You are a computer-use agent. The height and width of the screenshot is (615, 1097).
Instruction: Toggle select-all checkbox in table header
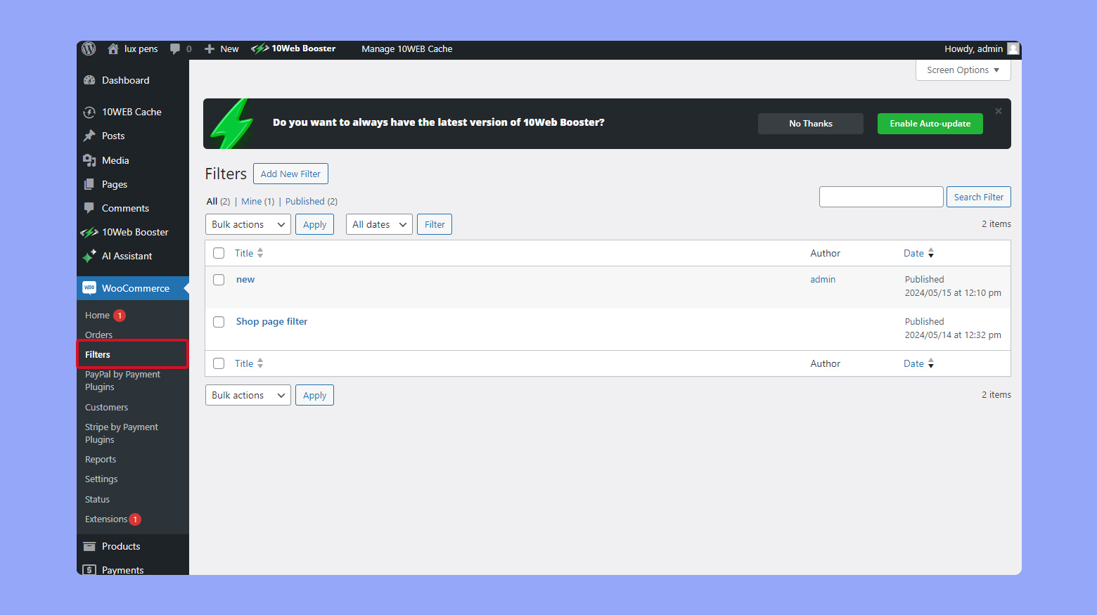219,253
